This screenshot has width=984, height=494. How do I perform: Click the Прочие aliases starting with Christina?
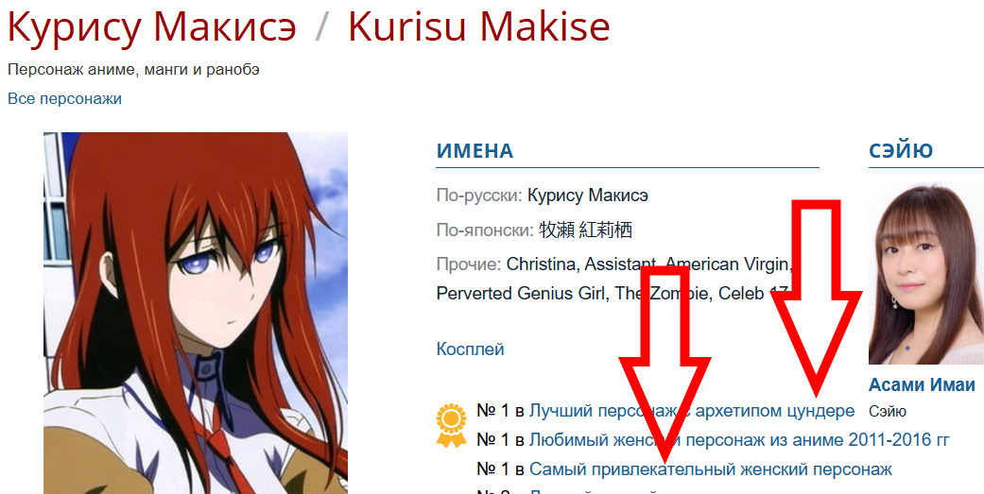(615, 279)
